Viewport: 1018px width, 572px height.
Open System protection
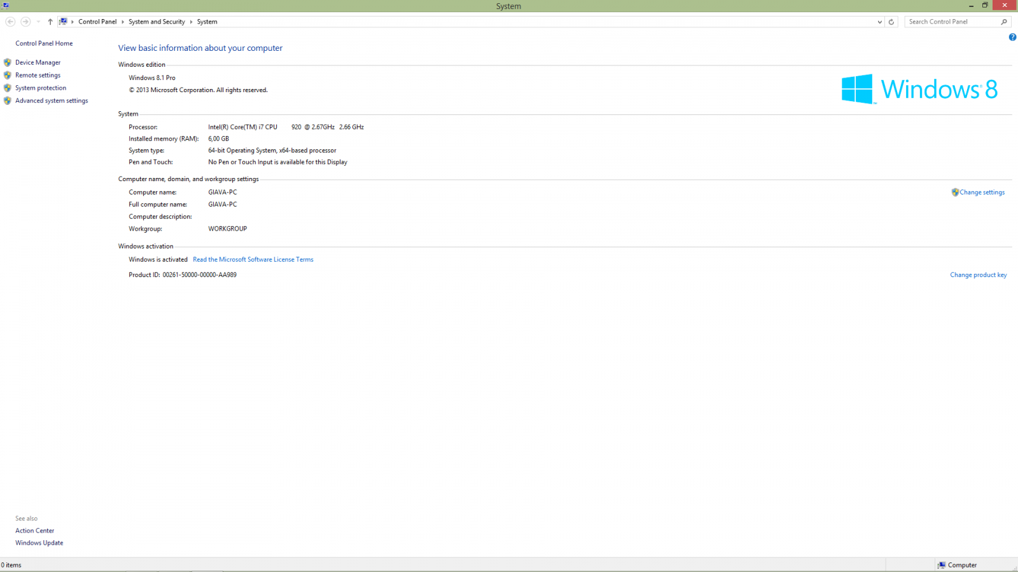click(x=41, y=88)
